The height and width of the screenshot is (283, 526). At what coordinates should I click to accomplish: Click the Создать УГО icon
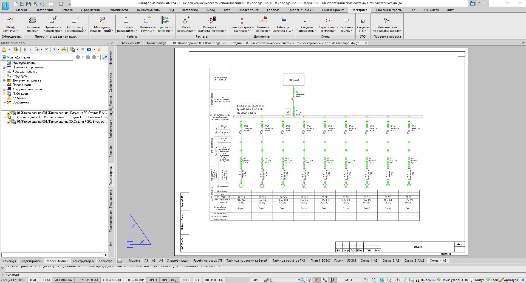click(363, 21)
